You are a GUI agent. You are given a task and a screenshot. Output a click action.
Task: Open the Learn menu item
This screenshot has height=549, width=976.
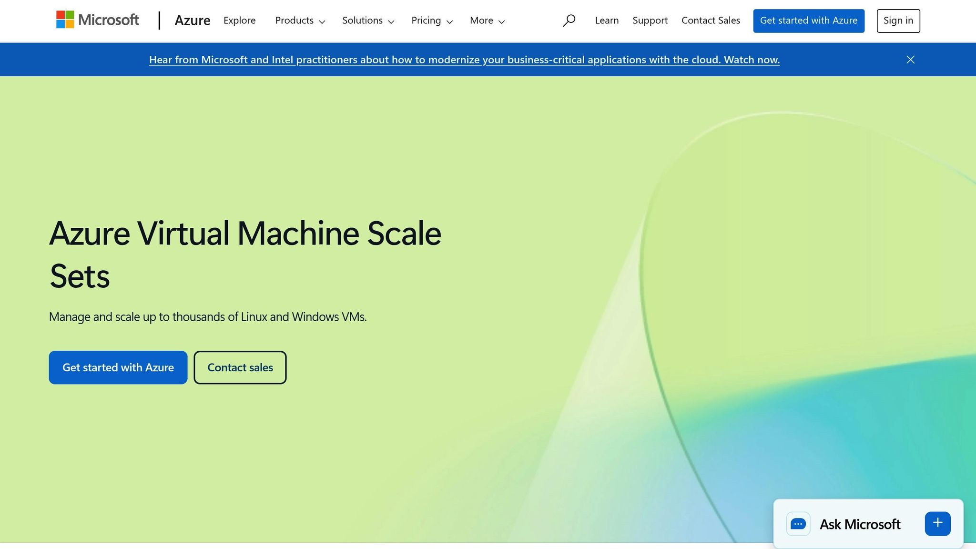606,20
